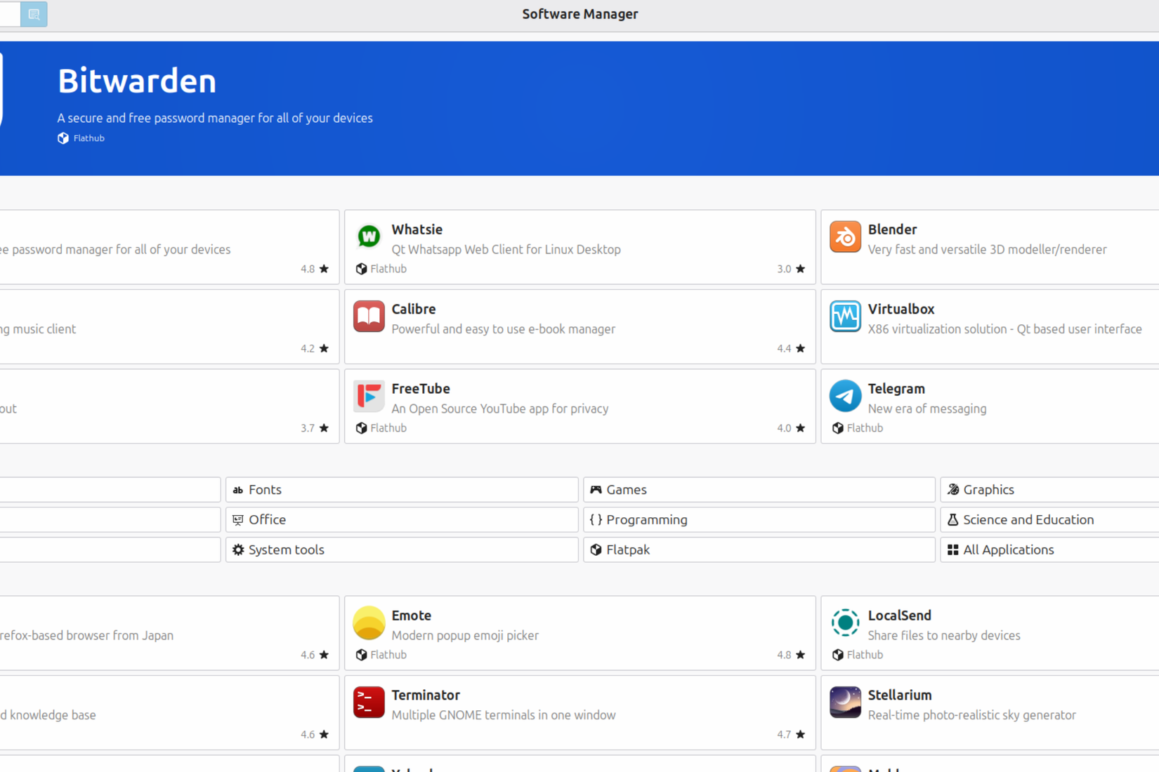The width and height of the screenshot is (1159, 772).
Task: Click the Blender title text
Action: tap(892, 229)
